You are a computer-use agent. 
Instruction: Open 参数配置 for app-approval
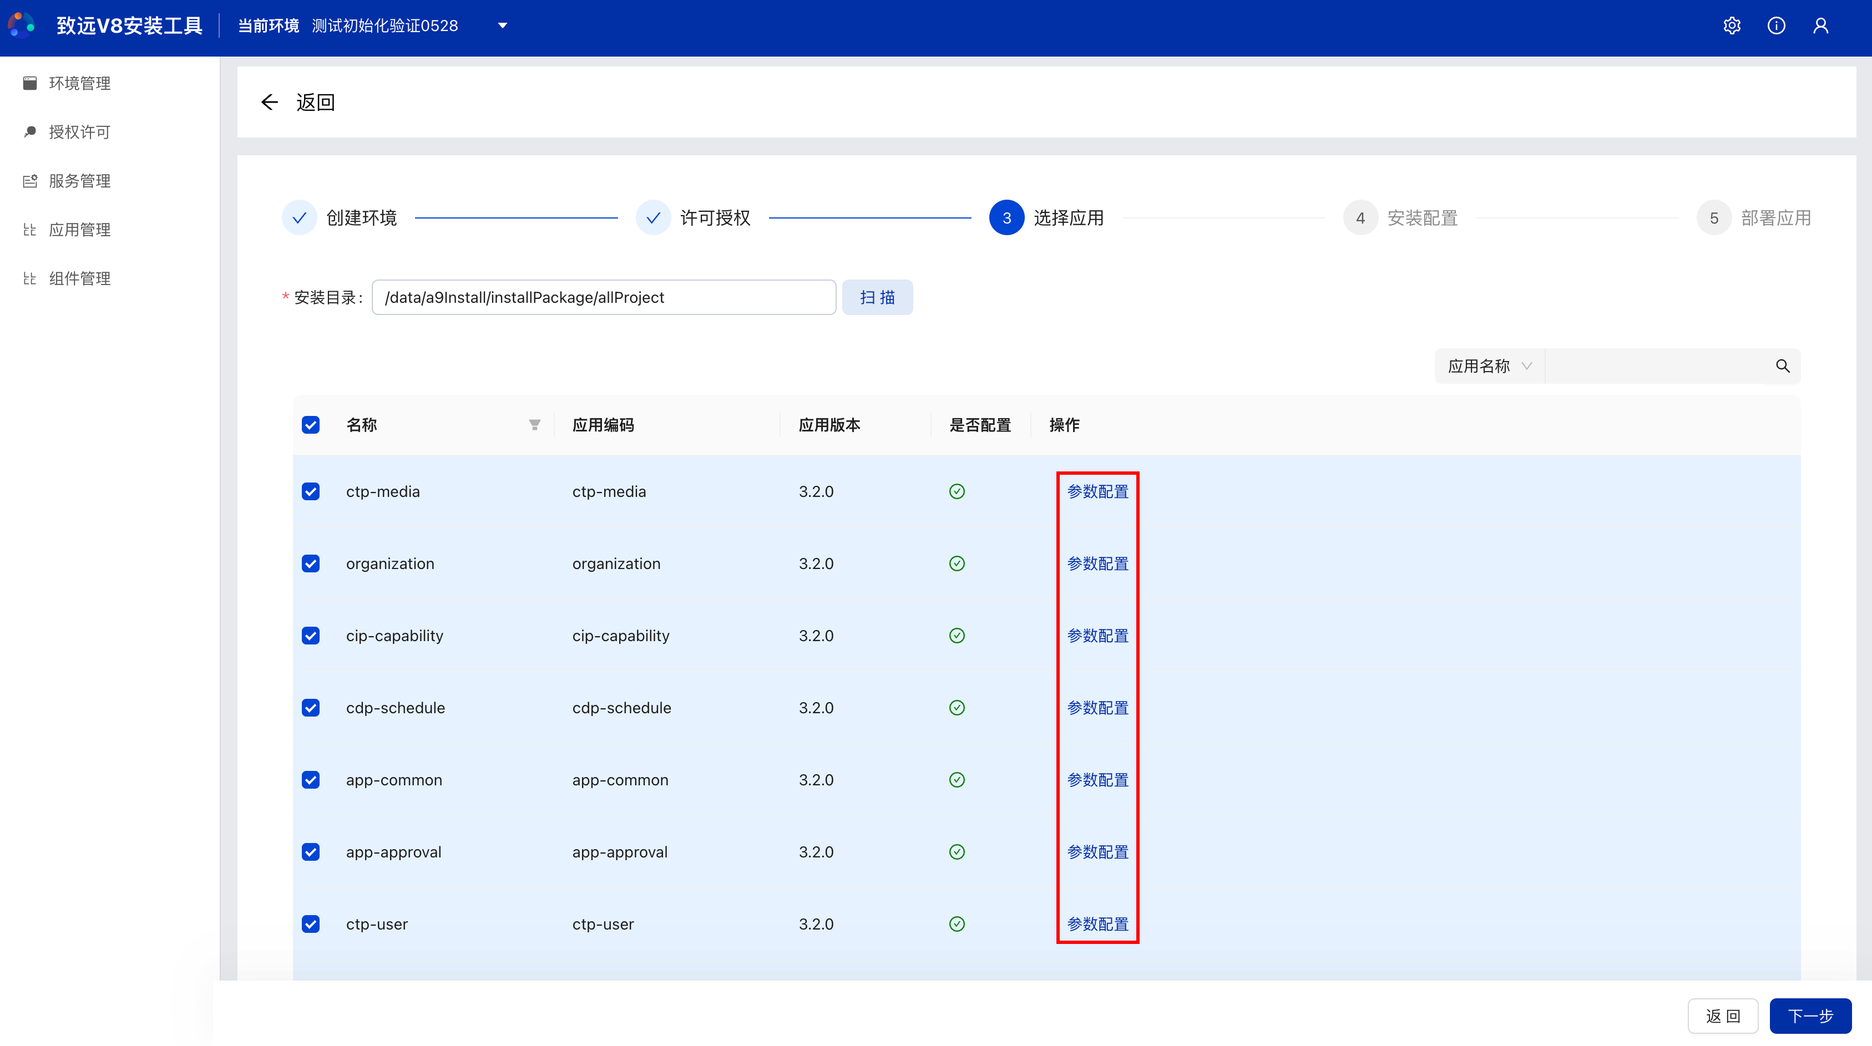pos(1097,852)
